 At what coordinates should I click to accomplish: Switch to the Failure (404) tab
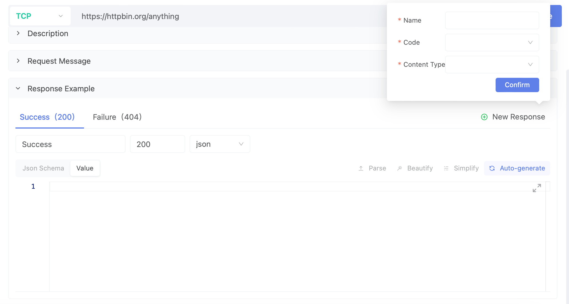coord(117,117)
